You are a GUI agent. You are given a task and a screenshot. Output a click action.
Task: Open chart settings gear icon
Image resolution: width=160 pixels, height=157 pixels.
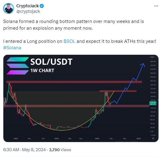tap(153, 138)
